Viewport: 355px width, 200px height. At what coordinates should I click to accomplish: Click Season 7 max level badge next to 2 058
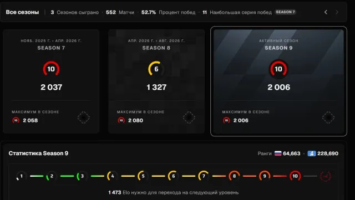tap(16, 120)
